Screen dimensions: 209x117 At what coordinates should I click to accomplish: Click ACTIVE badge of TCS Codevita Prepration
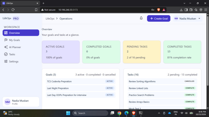tap(110, 81)
